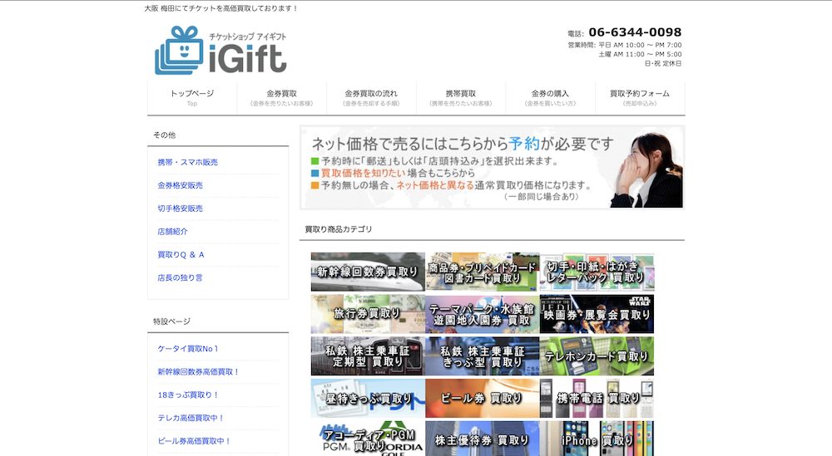Image resolution: width=832 pixels, height=456 pixels.
Task: Click the その他 sidebar heading
Action: coord(165,135)
